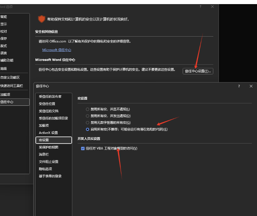Open the Microsoft 信任中心 link
Screen dimensions: 257x216
coord(56,50)
